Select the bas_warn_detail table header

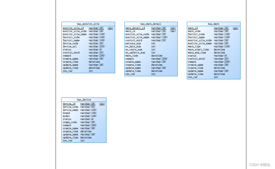coord(151,24)
